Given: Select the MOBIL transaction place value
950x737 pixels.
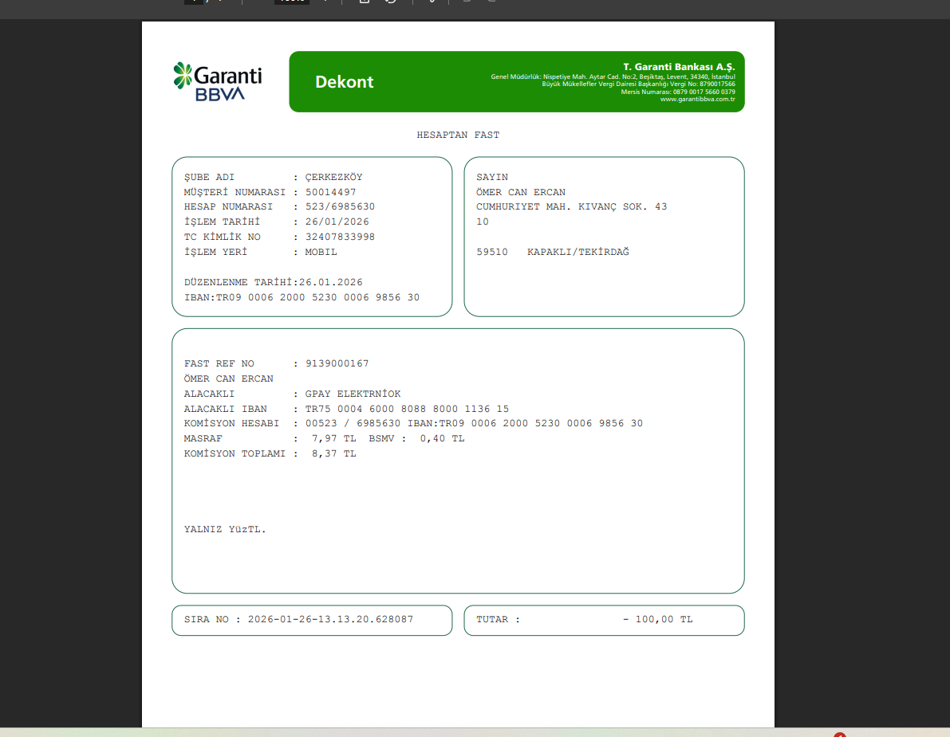Looking at the screenshot, I should pyautogui.click(x=321, y=253).
